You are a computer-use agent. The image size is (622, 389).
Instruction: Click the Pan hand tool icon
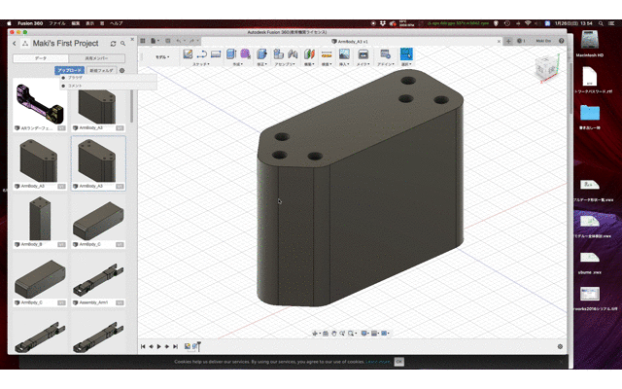(333, 334)
